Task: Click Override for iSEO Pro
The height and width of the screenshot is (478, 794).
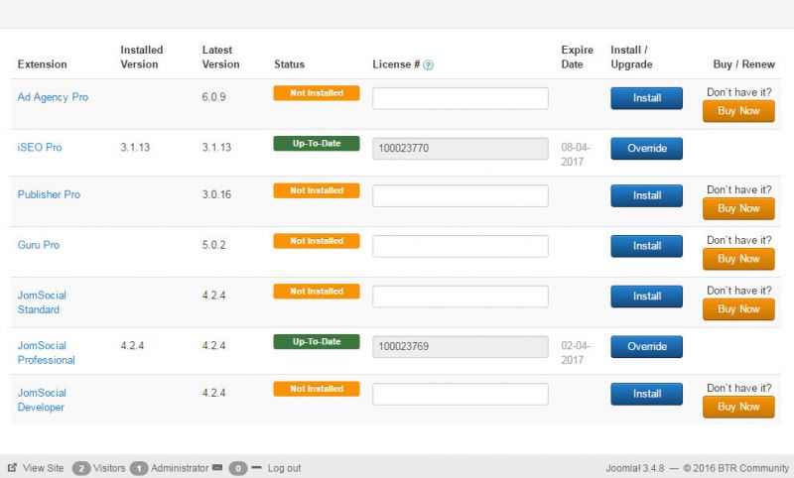Action: (646, 148)
